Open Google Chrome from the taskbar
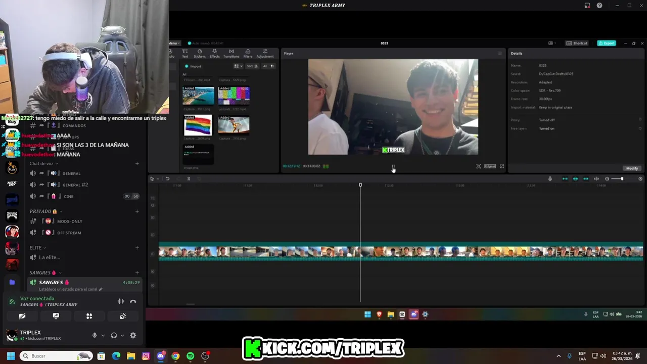The height and width of the screenshot is (364, 647). [x=175, y=356]
